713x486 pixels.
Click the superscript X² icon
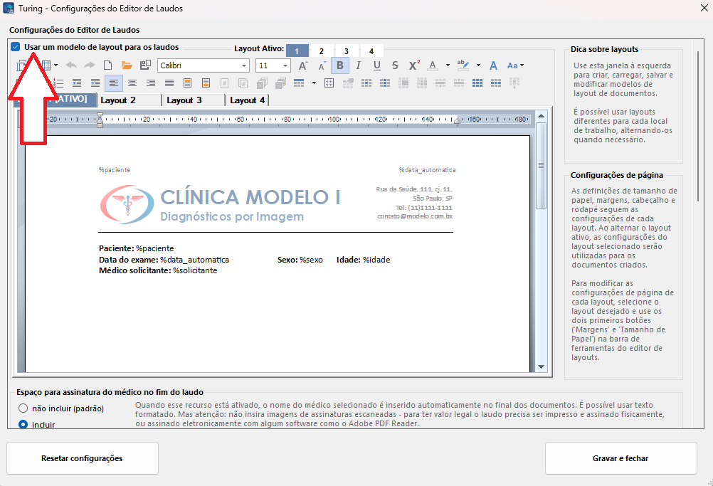414,65
